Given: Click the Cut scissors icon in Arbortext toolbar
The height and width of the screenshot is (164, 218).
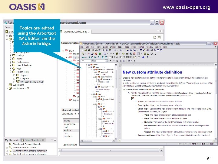Looking at the screenshot, I should pyautogui.click(x=104, y=50).
